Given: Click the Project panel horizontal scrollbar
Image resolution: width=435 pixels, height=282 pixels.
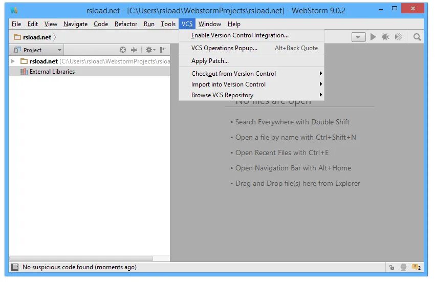Looking at the screenshot, I should 81,258.
